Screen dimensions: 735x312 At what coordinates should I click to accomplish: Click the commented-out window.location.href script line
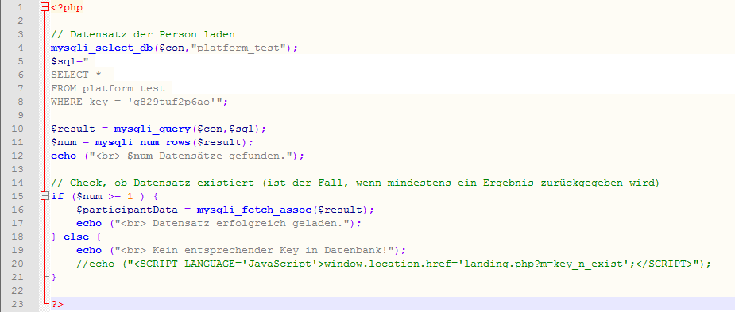tap(394, 264)
